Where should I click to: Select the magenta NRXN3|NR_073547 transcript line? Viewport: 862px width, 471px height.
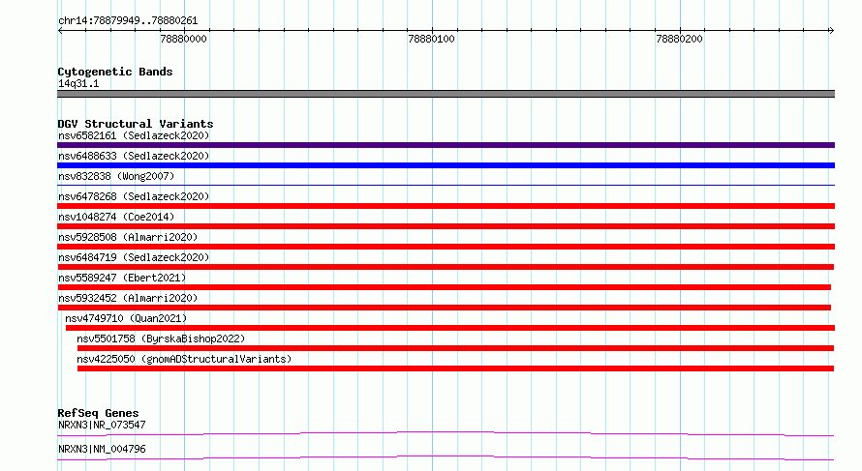coord(446,433)
